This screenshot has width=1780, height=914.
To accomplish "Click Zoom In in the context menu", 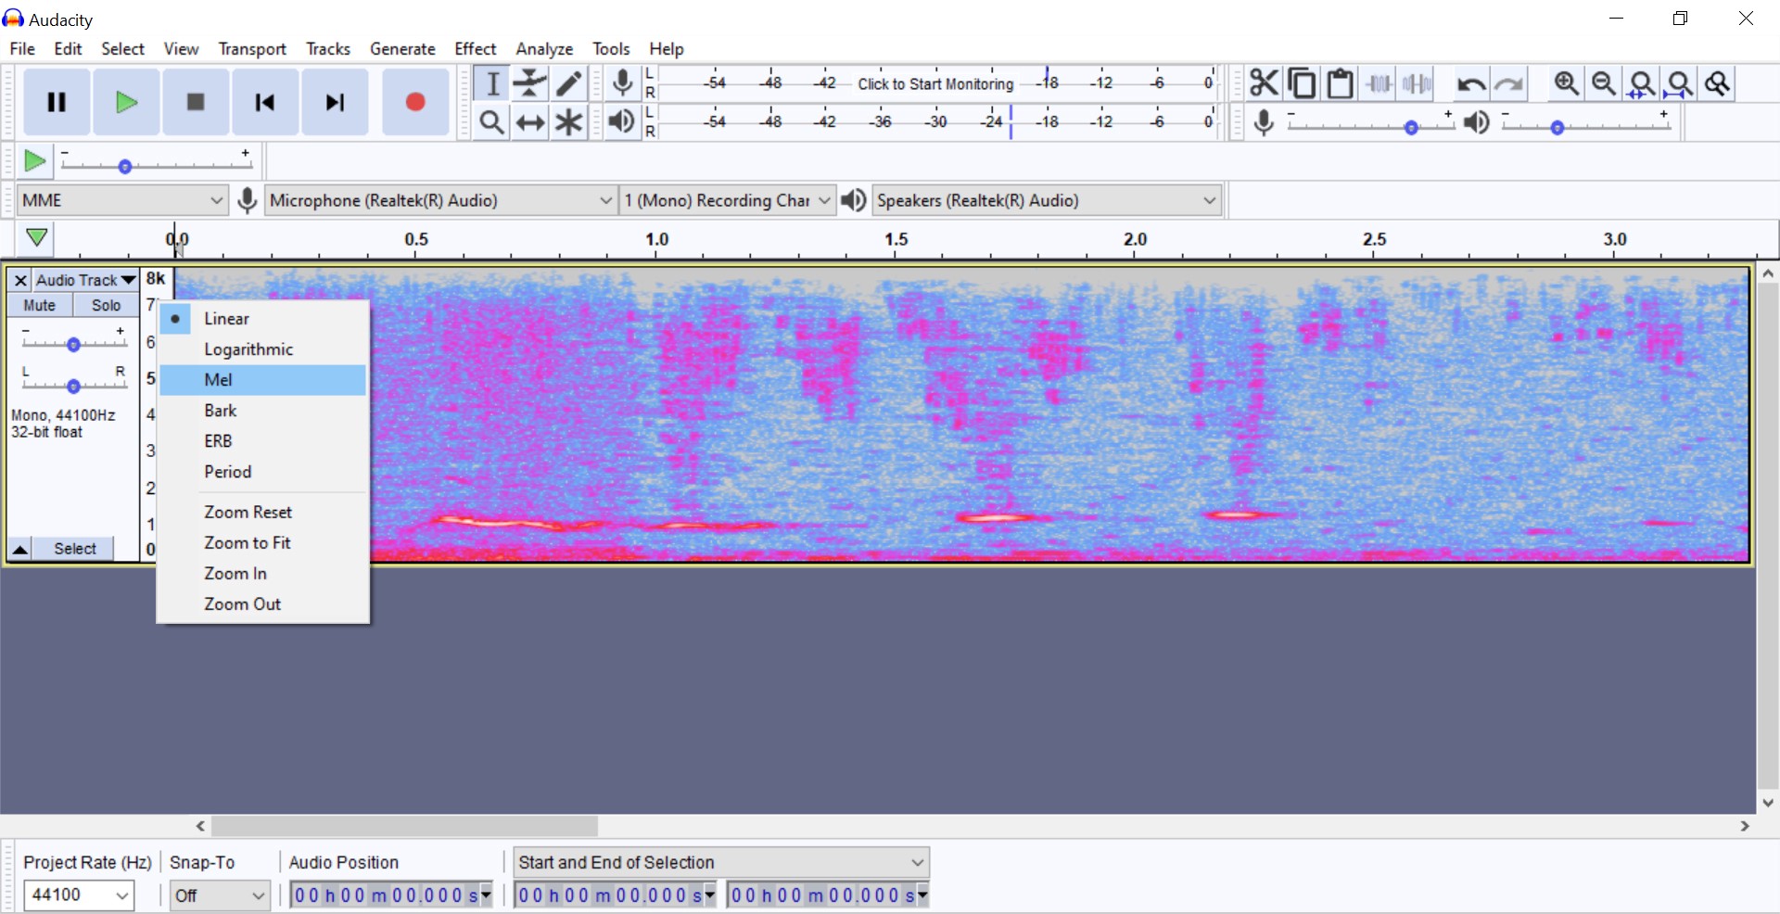I will click(263, 574).
